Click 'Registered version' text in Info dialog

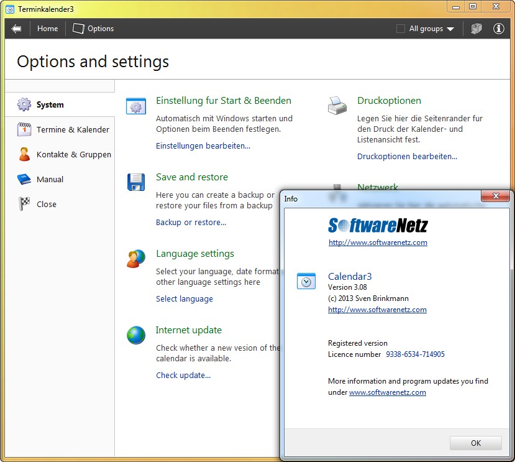pos(358,343)
